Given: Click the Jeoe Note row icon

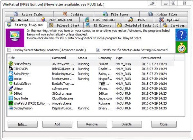Looking at the screenshot, I should coord(11,98).
